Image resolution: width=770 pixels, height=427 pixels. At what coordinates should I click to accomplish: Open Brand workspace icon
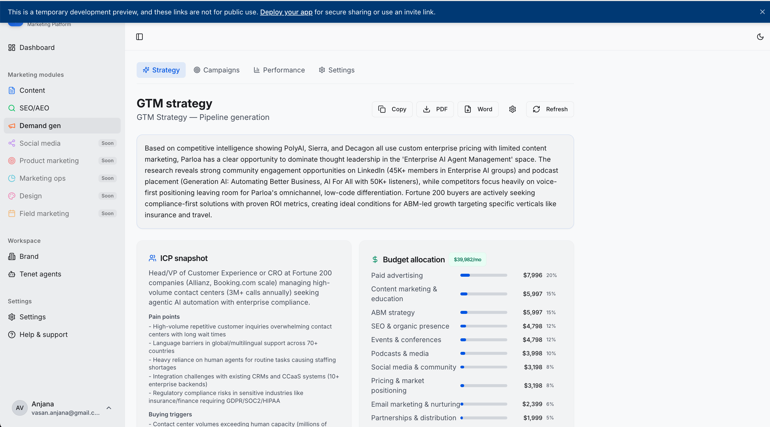(12, 256)
